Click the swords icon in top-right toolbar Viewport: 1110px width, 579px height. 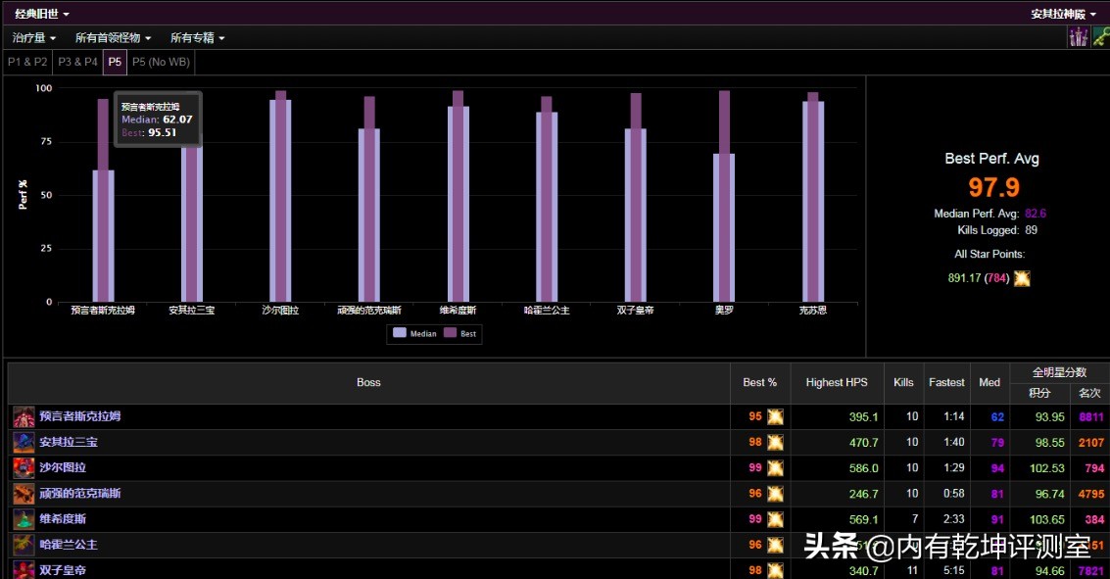tap(1078, 37)
